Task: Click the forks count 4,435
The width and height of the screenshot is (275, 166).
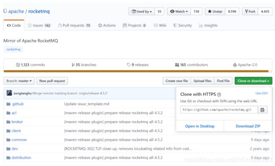Action: click(265, 11)
